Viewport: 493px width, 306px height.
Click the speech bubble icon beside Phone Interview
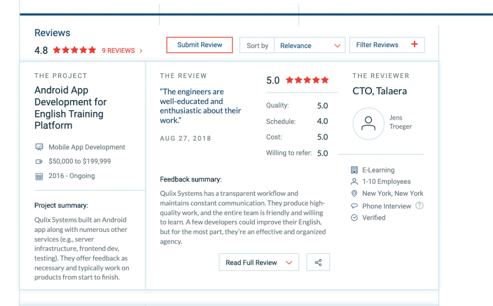pos(354,206)
